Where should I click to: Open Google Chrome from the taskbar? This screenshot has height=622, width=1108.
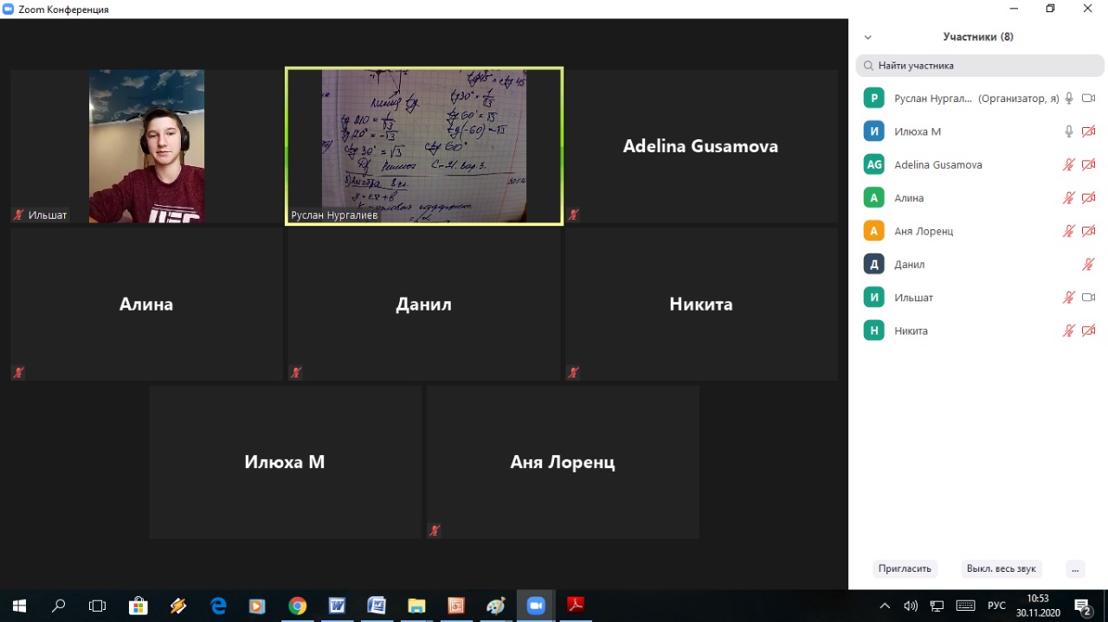tap(297, 606)
